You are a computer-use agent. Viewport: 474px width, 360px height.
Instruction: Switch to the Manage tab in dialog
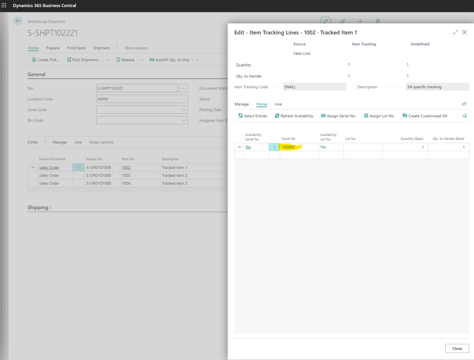click(x=241, y=104)
